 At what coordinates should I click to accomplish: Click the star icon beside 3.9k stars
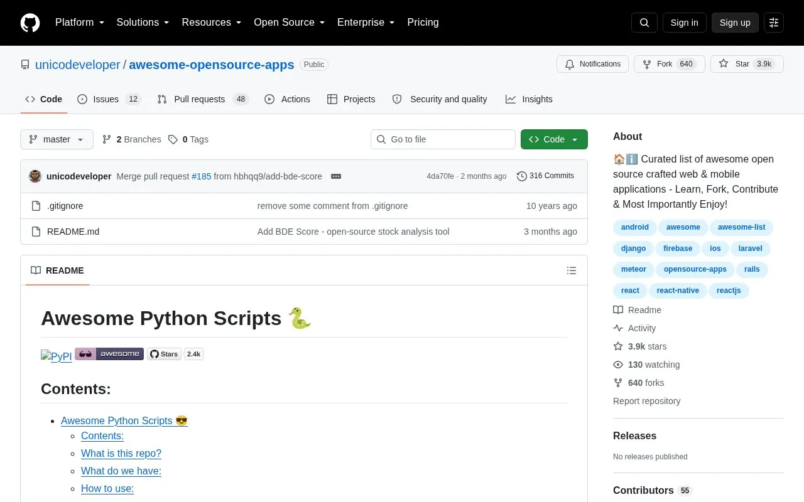618,346
